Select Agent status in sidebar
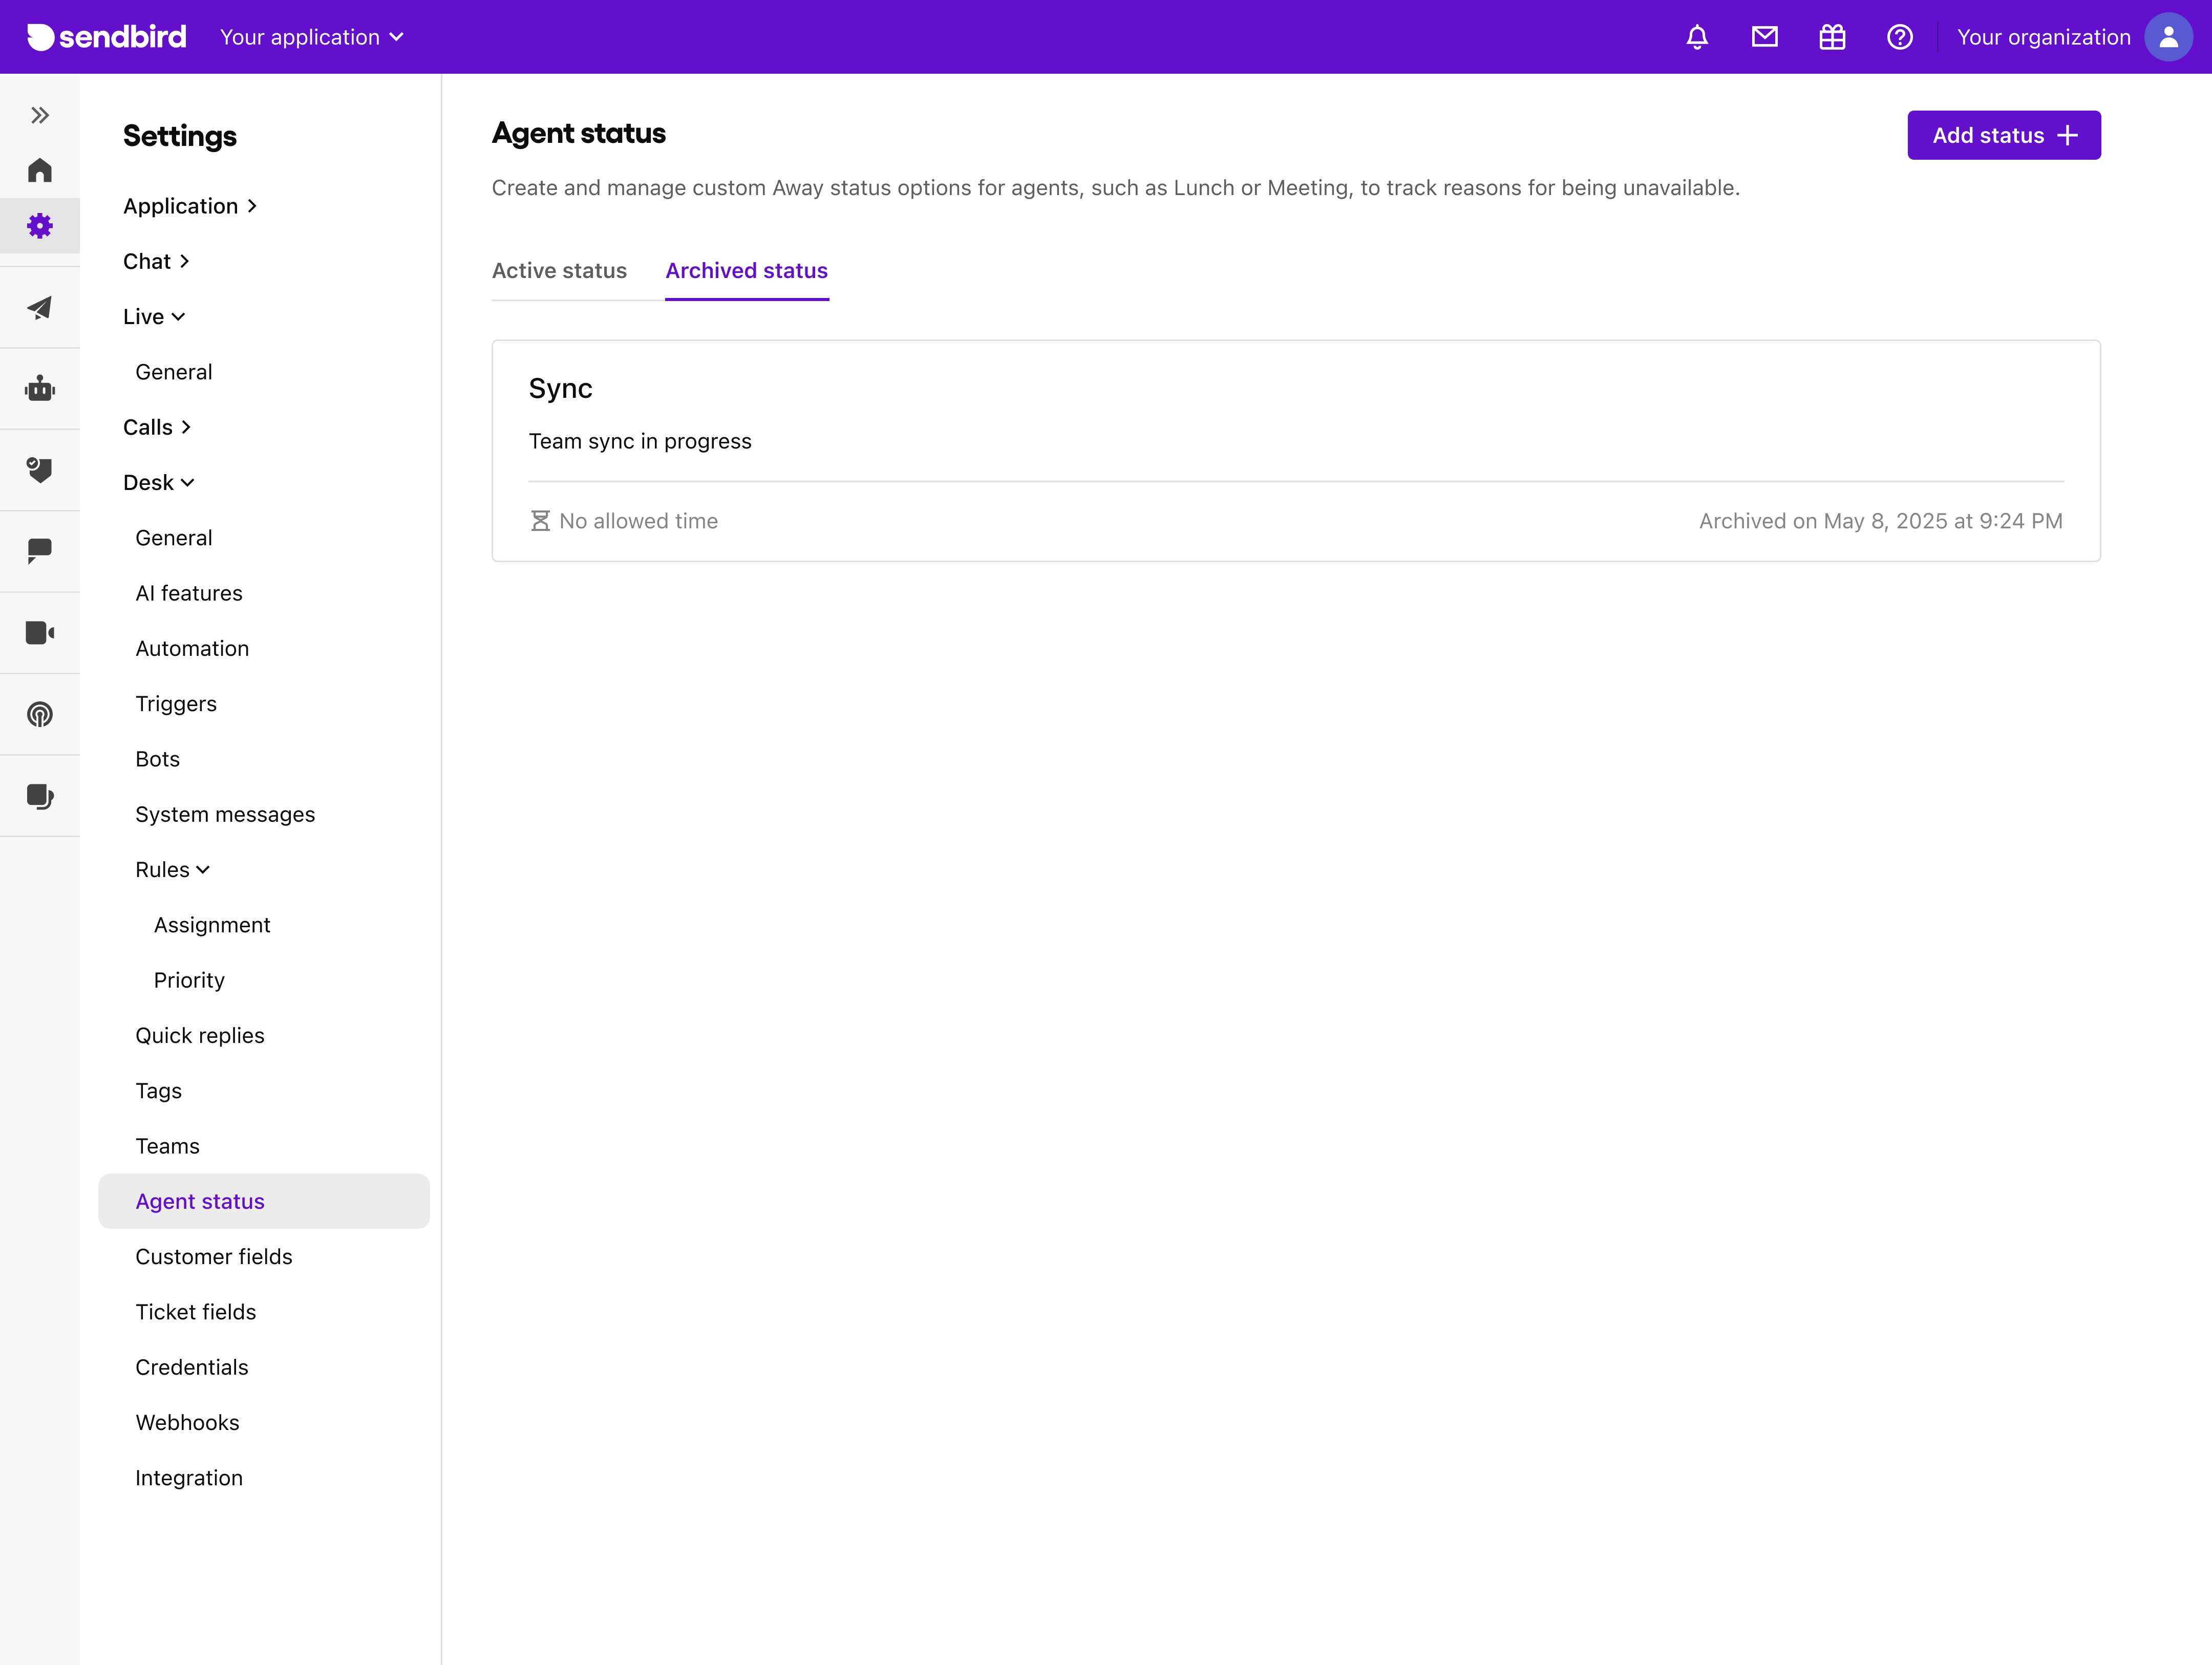The image size is (2212, 1665). click(x=264, y=1201)
